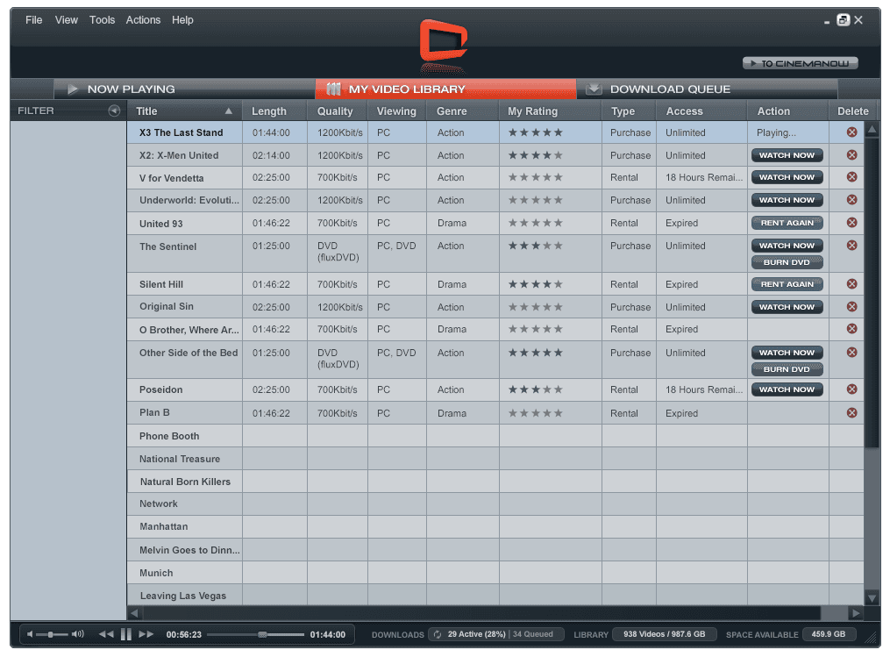
Task: Toggle Title column sort arrow
Action: pos(229,111)
